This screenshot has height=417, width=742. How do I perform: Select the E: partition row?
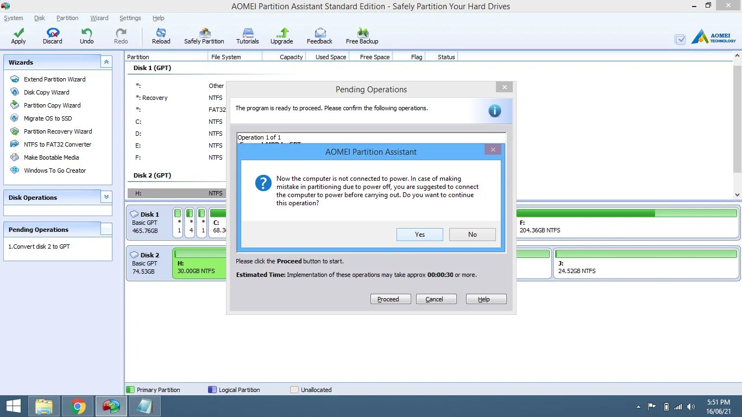pyautogui.click(x=177, y=146)
